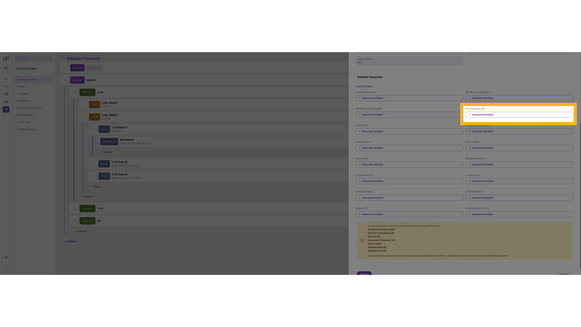Expand the 1. OG Stockwerk node
Viewport: 581px width, 327px height.
click(x=75, y=209)
